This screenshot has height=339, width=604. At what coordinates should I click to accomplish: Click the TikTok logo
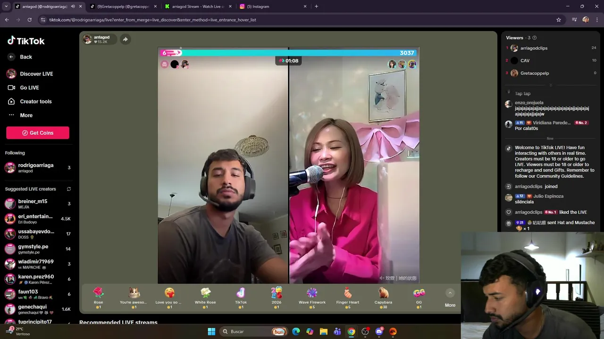click(26, 40)
